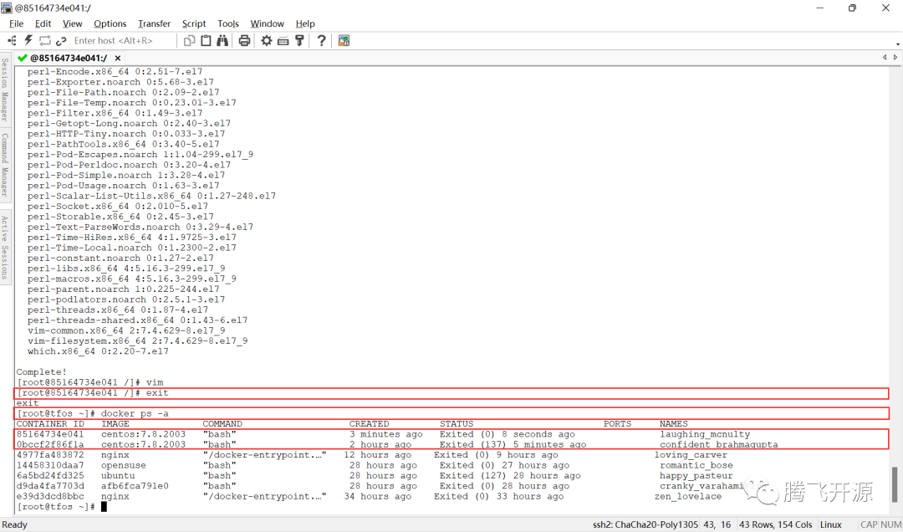Click the name laughing_mcnulty
Image resolution: width=903 pixels, height=532 pixels.
(705, 434)
